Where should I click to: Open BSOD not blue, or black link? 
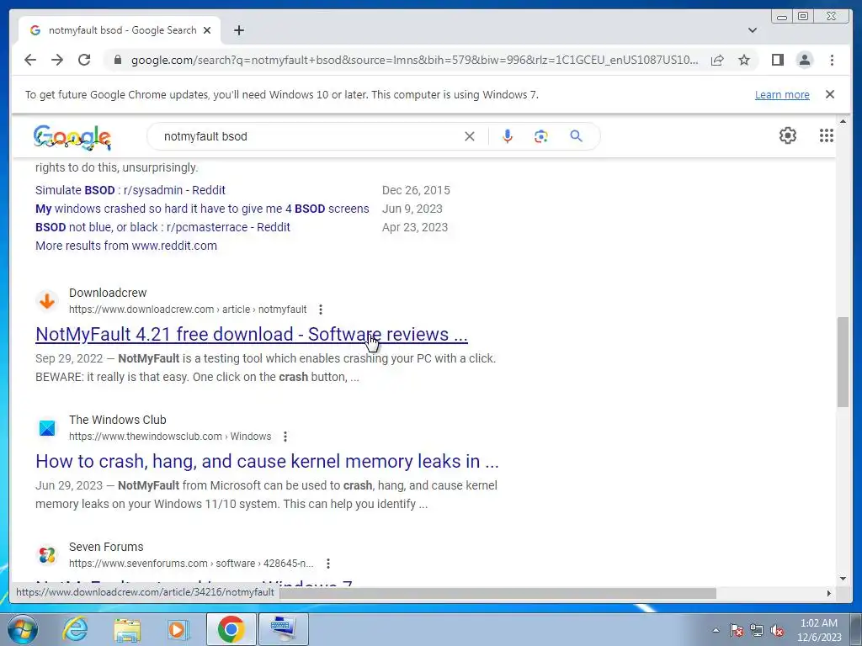tap(162, 227)
